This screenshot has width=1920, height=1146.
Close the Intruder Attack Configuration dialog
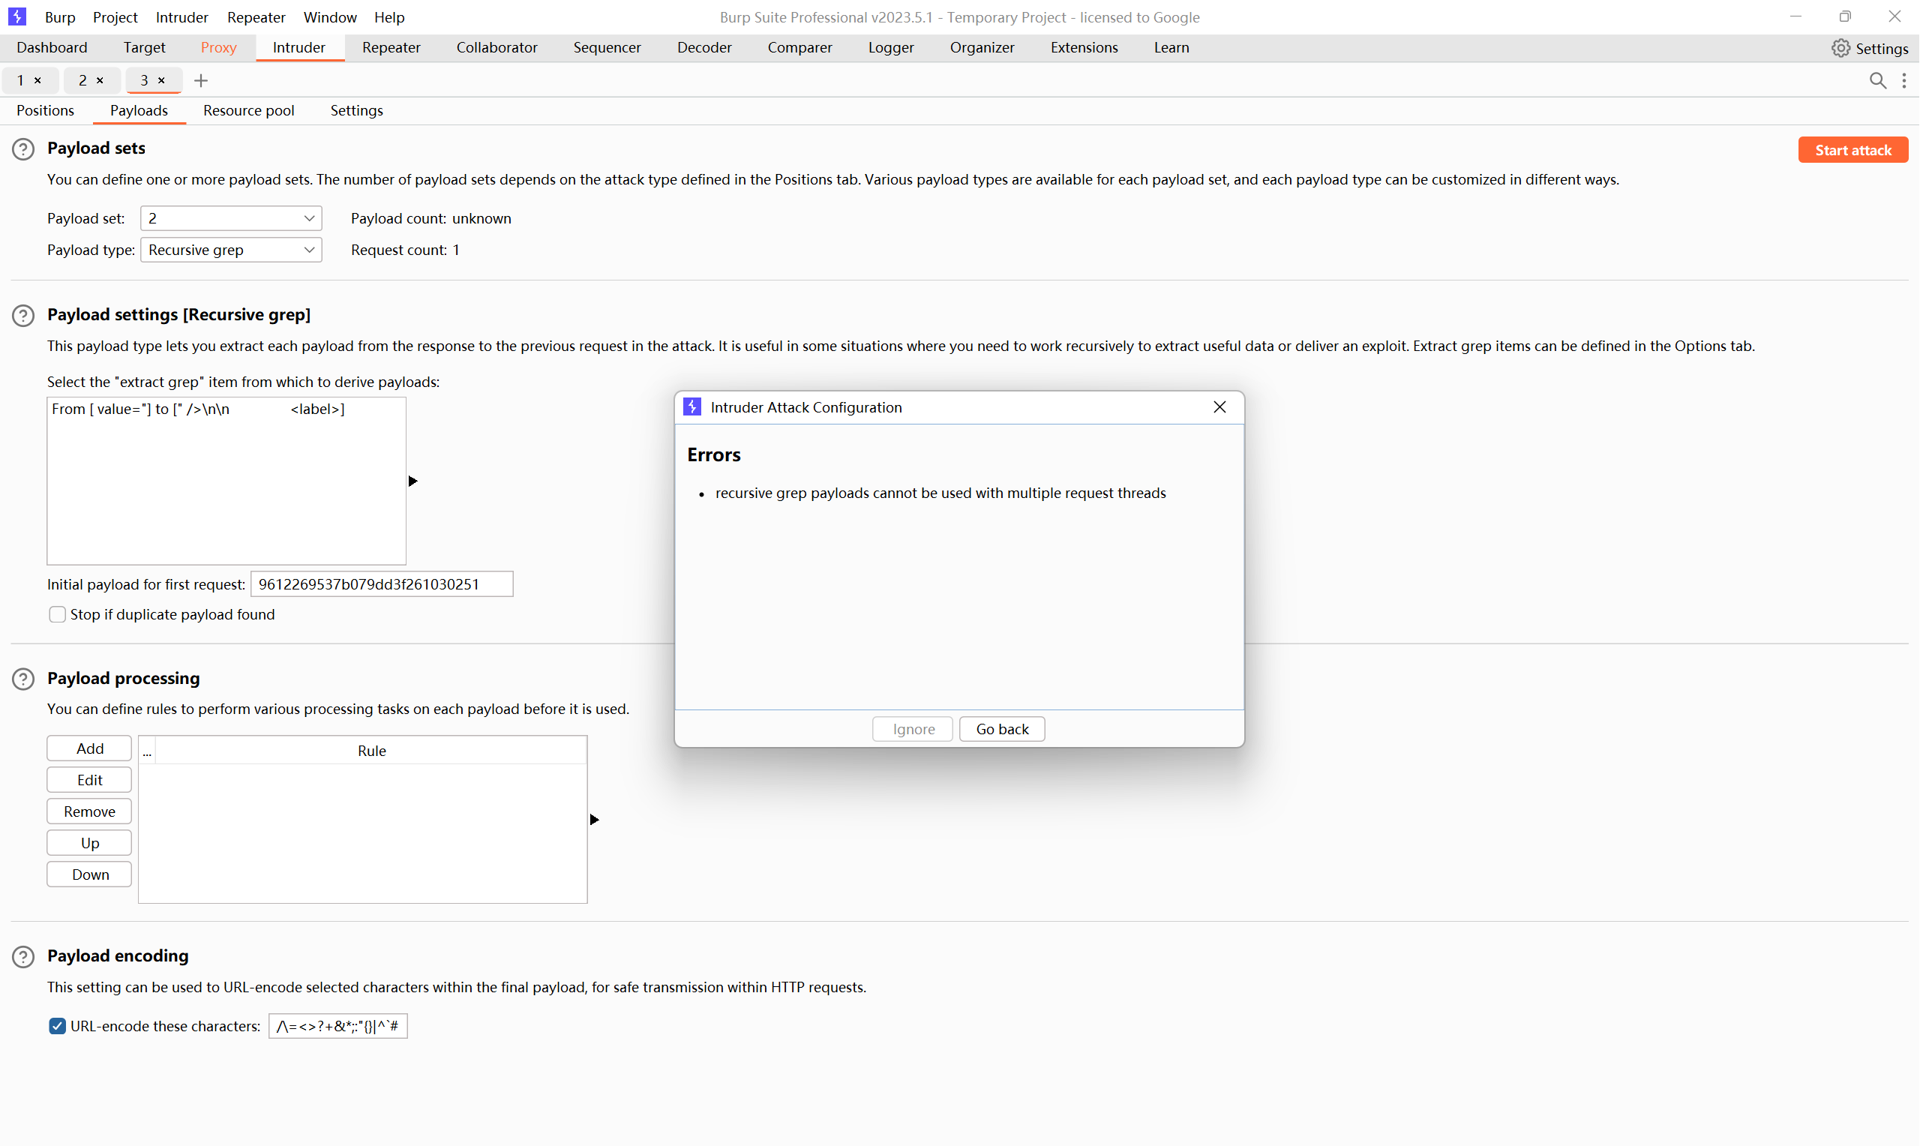pos(1219,407)
